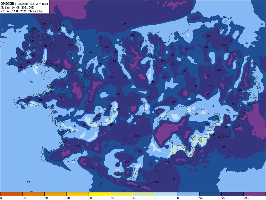
Task: Click the pale green 60–70 legend swatch
Action: (144, 194)
